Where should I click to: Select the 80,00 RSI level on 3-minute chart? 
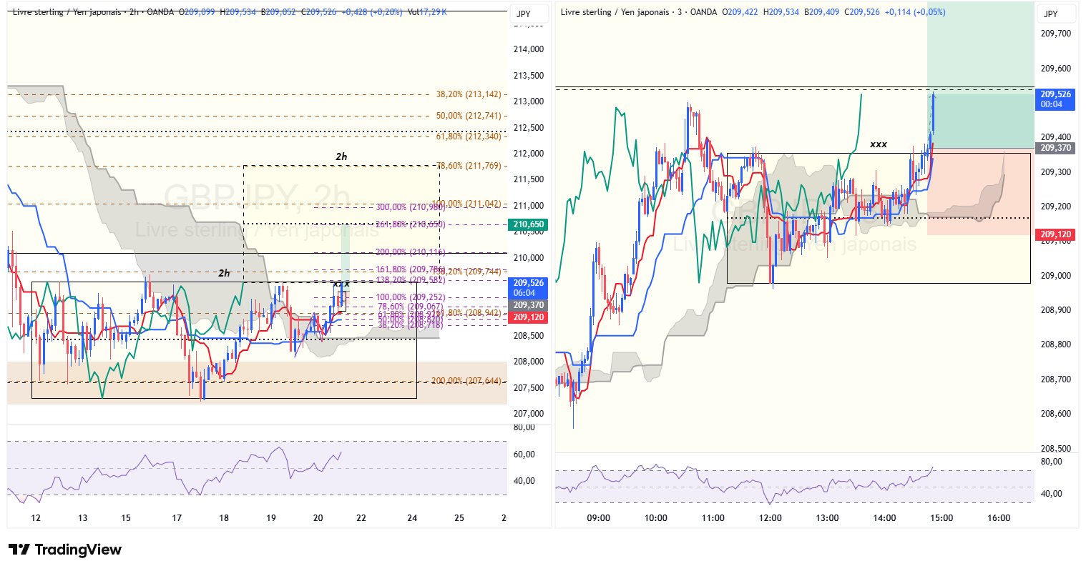[1051, 462]
